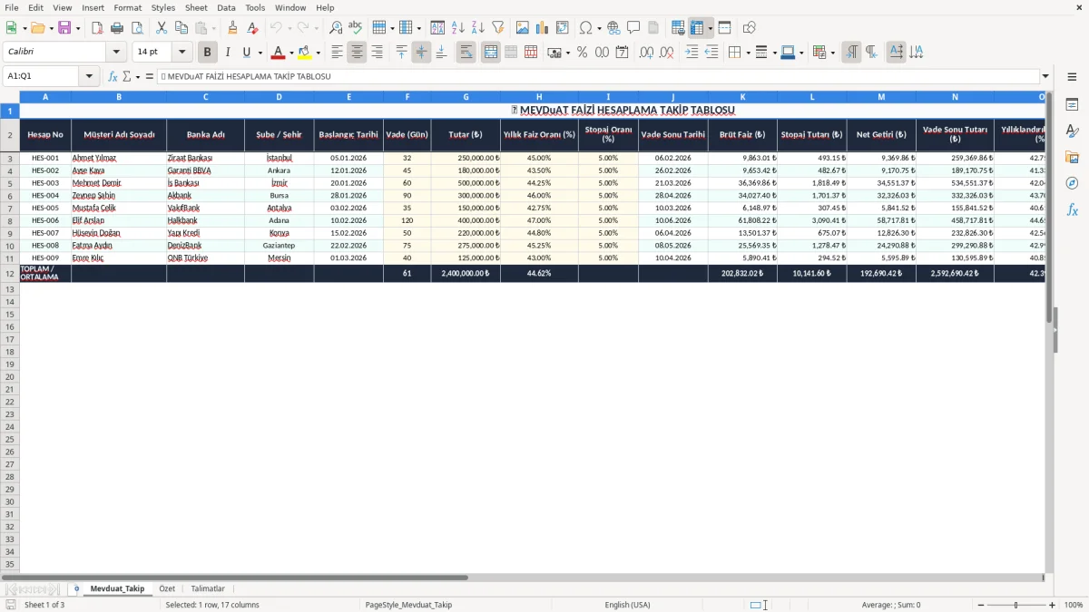Run the Spelling check icon

[355, 28]
